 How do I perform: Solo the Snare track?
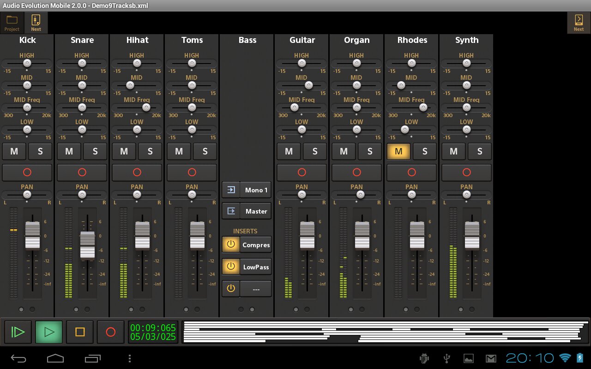[95, 151]
